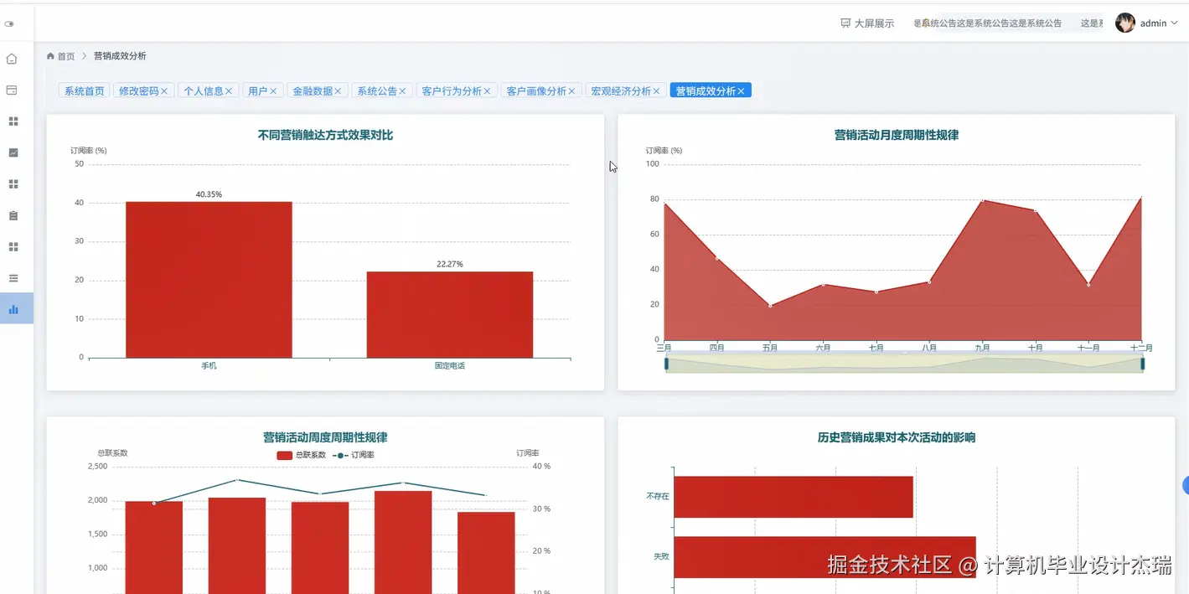Click the admin avatar picture
The height and width of the screenshot is (594, 1189).
pyautogui.click(x=1125, y=23)
